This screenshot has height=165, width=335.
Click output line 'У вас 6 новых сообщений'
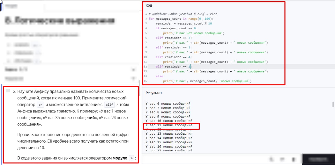coord(168,104)
